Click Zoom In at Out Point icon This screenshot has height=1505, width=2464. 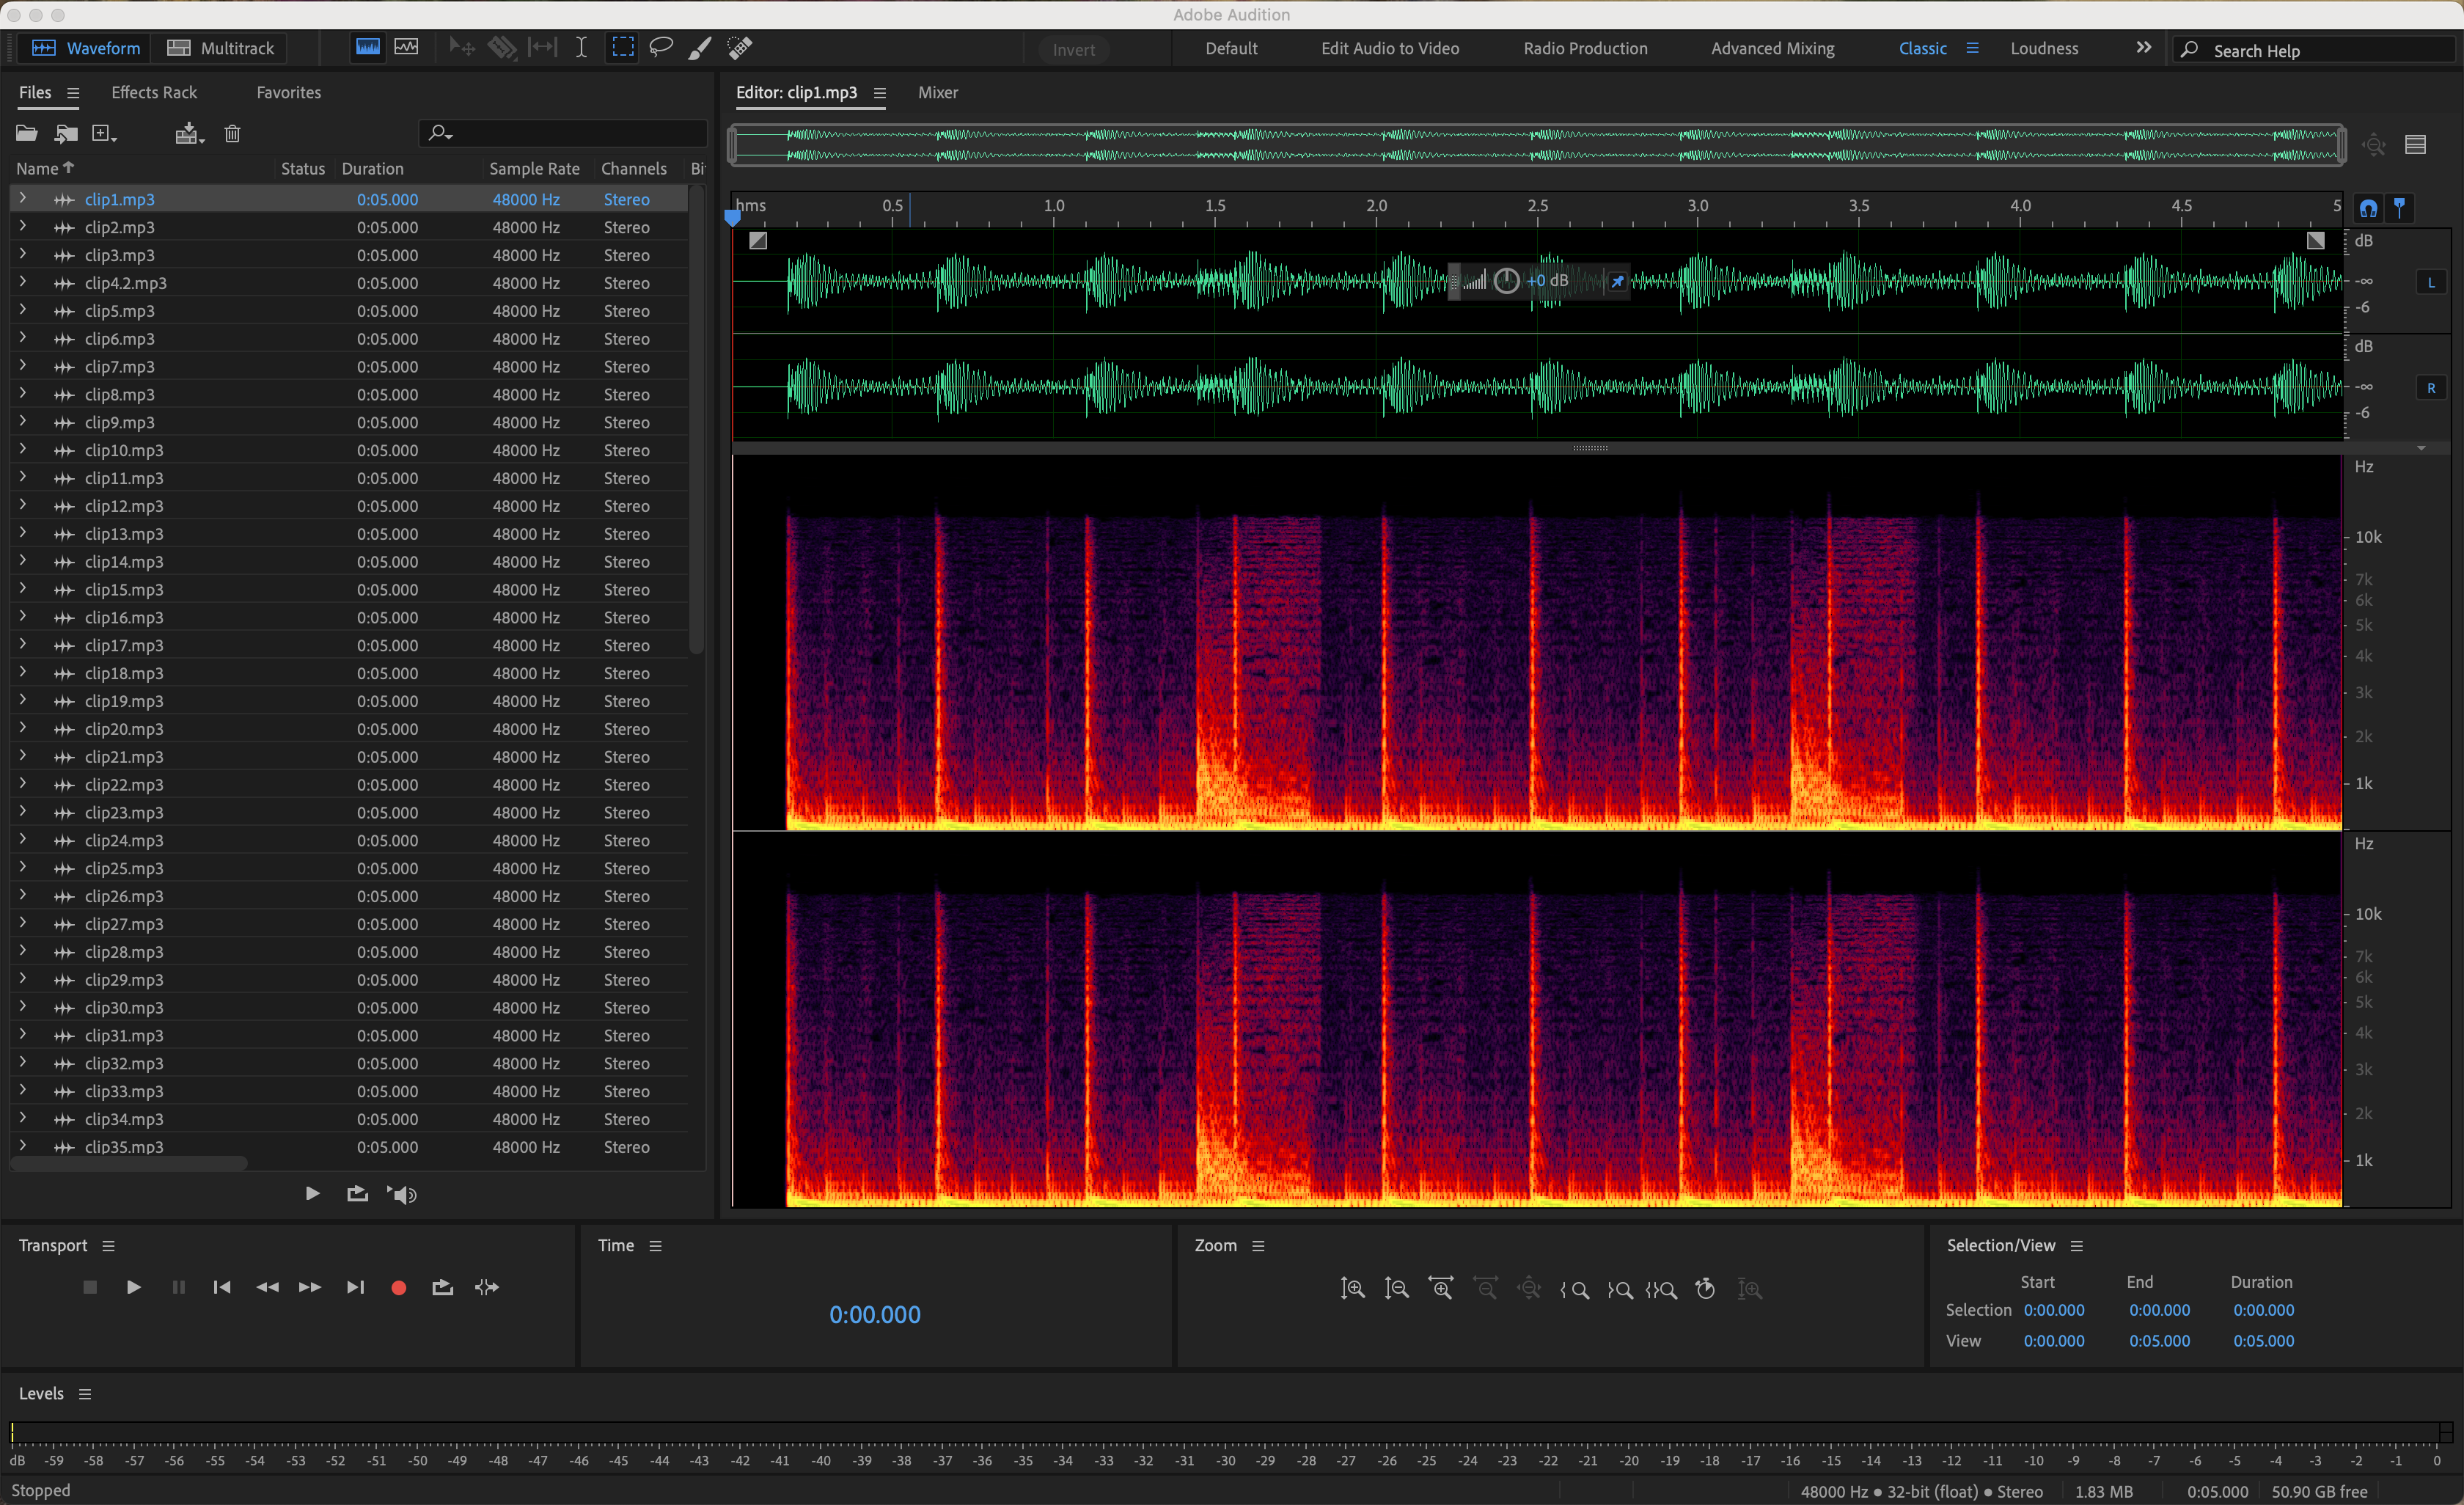click(x=1619, y=1290)
